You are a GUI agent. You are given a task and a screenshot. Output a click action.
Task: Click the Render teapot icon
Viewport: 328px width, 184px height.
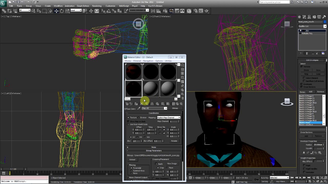[x=207, y=11]
